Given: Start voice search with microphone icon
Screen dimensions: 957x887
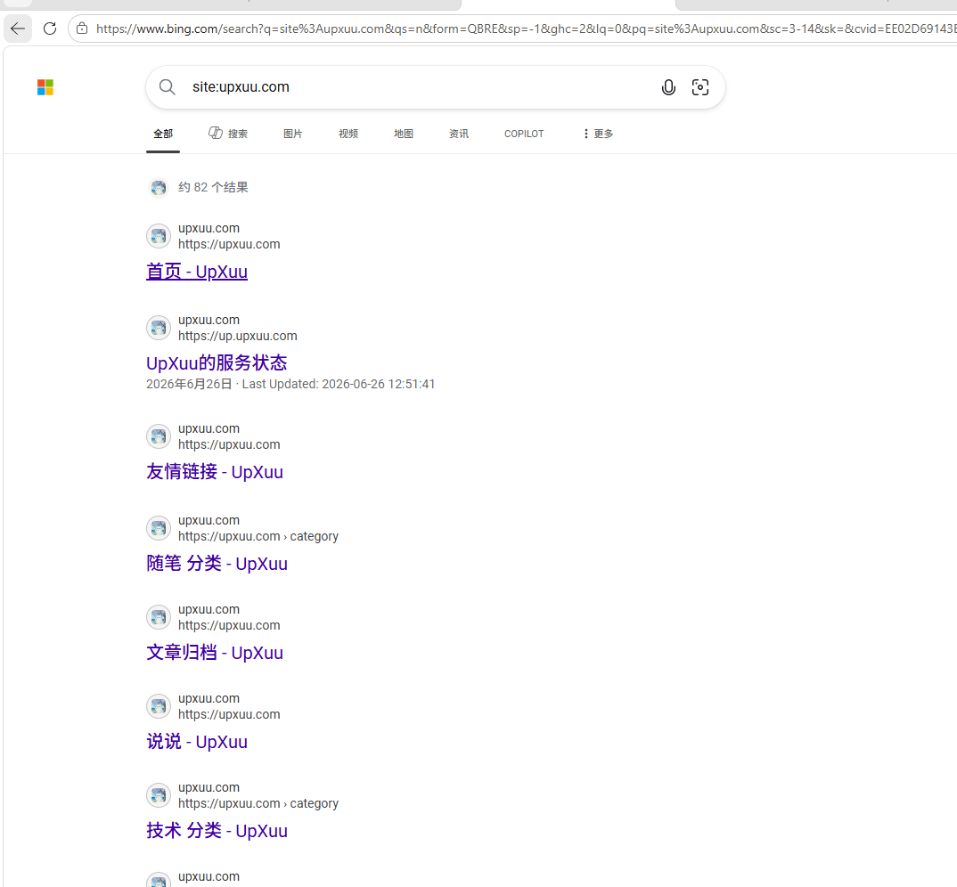Looking at the screenshot, I should (x=668, y=87).
